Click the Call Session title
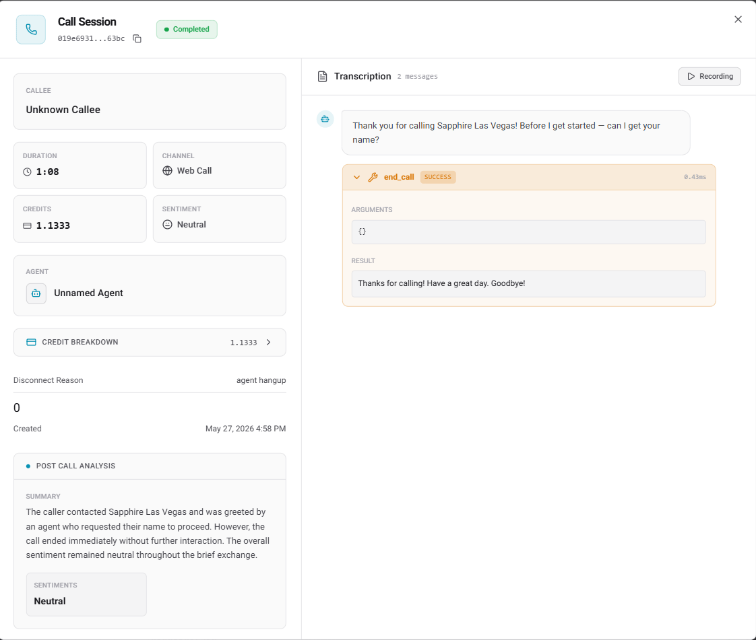This screenshot has width=756, height=640. [87, 22]
